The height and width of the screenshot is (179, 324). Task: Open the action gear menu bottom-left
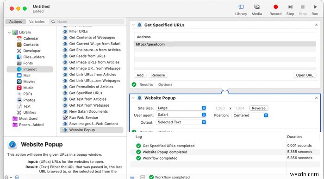coord(8,177)
